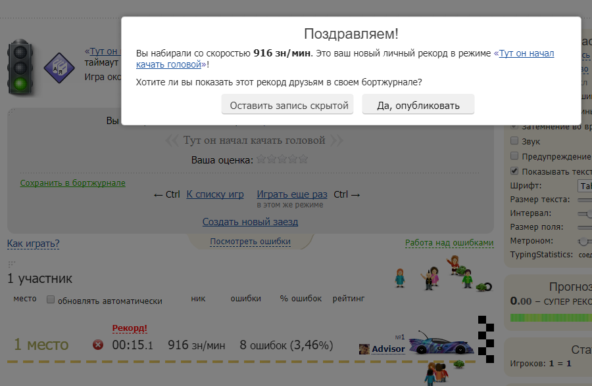Click the checkered finish flag
The image size is (592, 386).
tap(486, 339)
